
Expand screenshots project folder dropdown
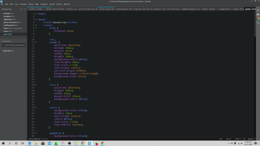pyautogui.click(x=7, y=41)
